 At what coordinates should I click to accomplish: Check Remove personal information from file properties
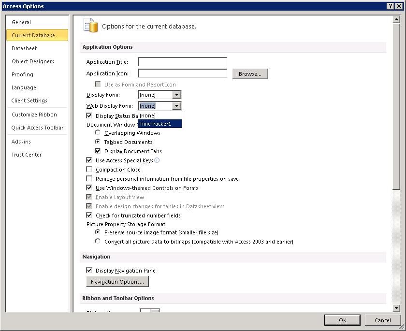[x=89, y=178]
